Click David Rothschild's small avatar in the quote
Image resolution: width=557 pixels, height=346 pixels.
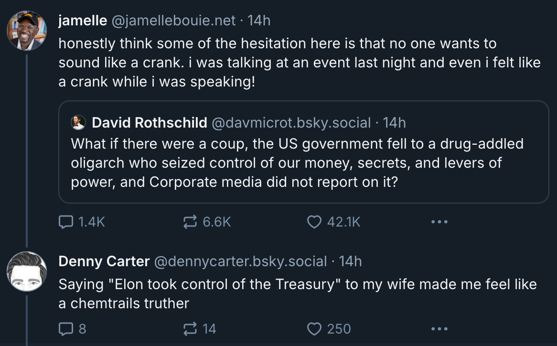[78, 123]
